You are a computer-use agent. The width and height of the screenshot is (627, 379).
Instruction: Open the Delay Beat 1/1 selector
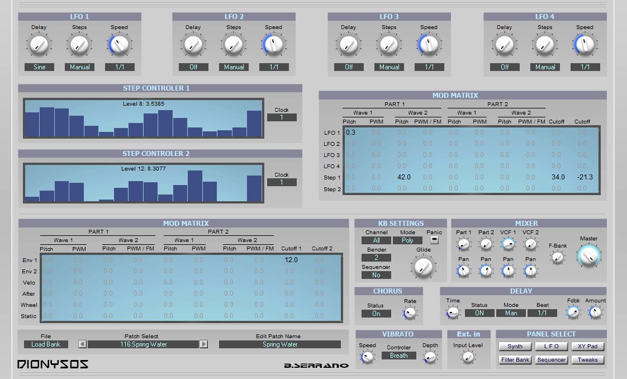point(542,313)
